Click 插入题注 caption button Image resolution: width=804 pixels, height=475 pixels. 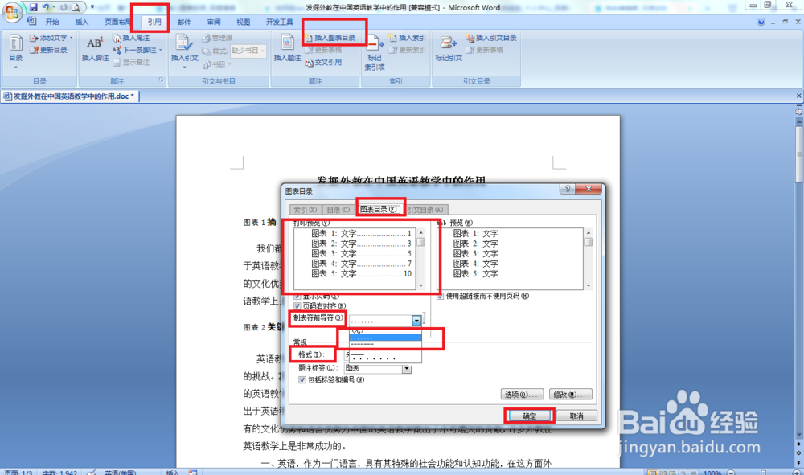pyautogui.click(x=287, y=49)
